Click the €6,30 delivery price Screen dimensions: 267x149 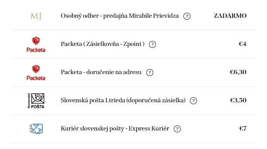(238, 72)
